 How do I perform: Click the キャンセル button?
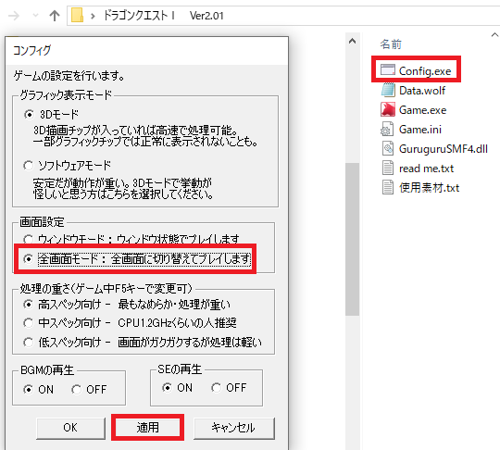click(x=233, y=428)
